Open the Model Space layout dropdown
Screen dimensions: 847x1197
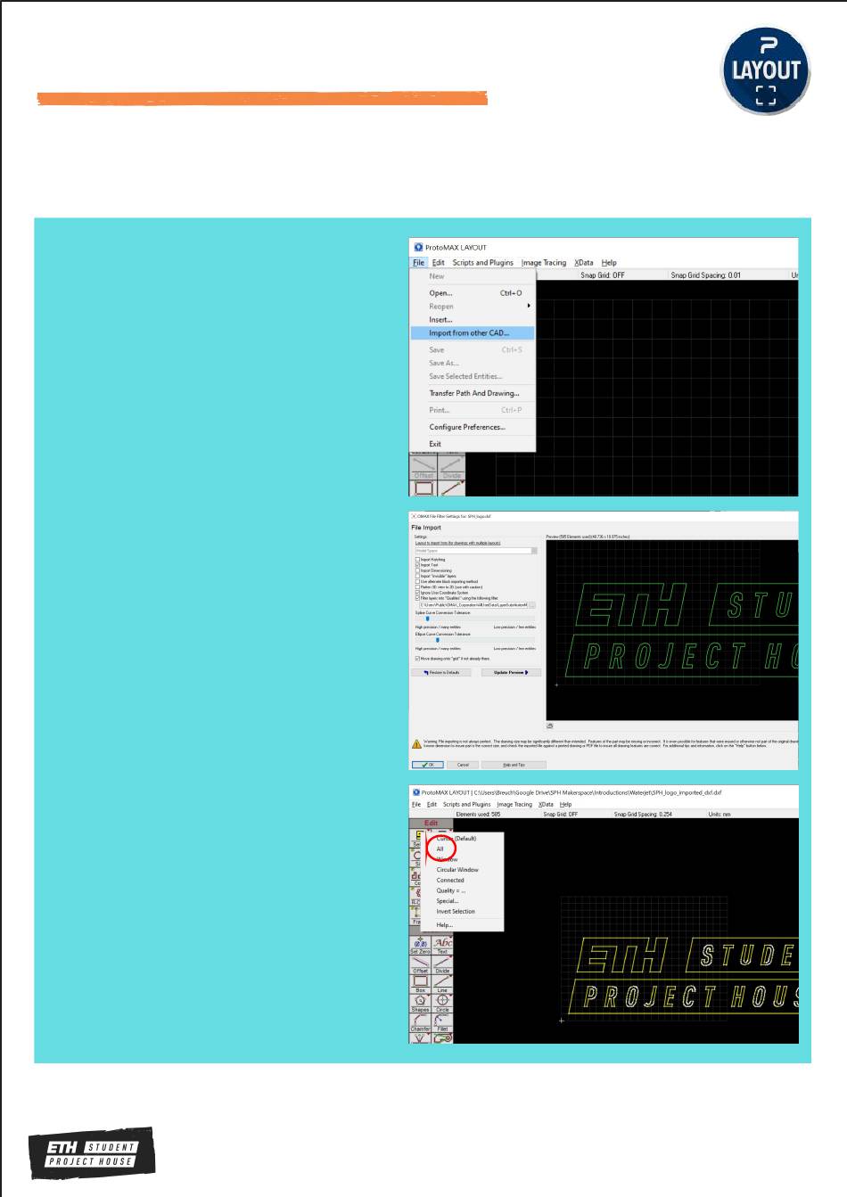(476, 551)
